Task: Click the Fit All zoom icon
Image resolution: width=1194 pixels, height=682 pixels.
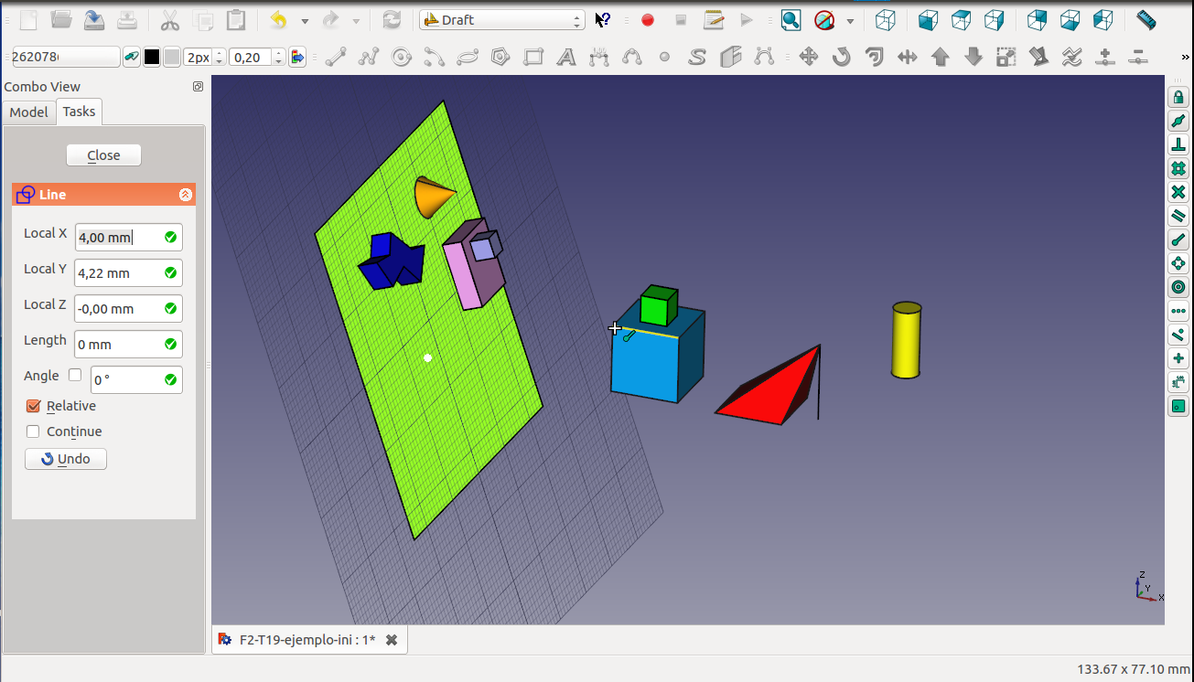Action: click(x=791, y=20)
